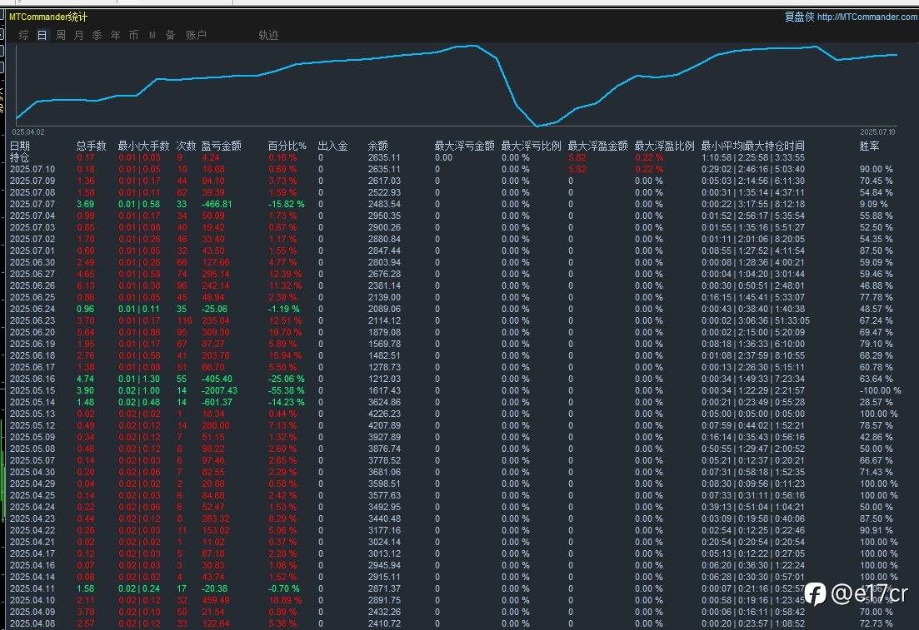Switch to the 账户 account tab
Screen dimensions: 919x630
196,35
